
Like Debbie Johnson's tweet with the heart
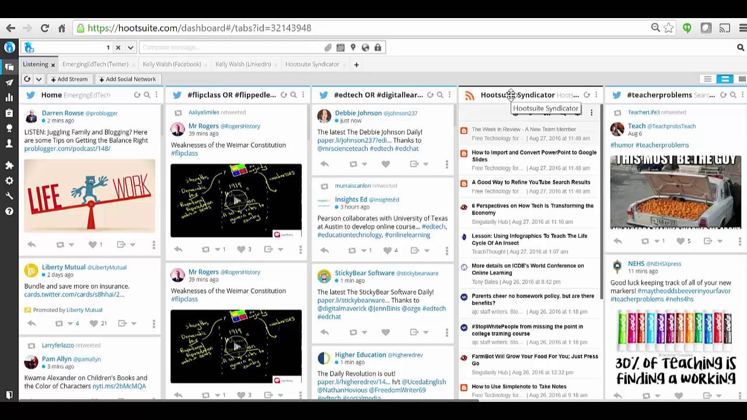[385, 164]
